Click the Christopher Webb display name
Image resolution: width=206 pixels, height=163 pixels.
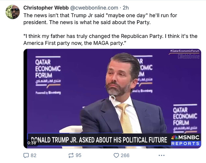[46, 8]
